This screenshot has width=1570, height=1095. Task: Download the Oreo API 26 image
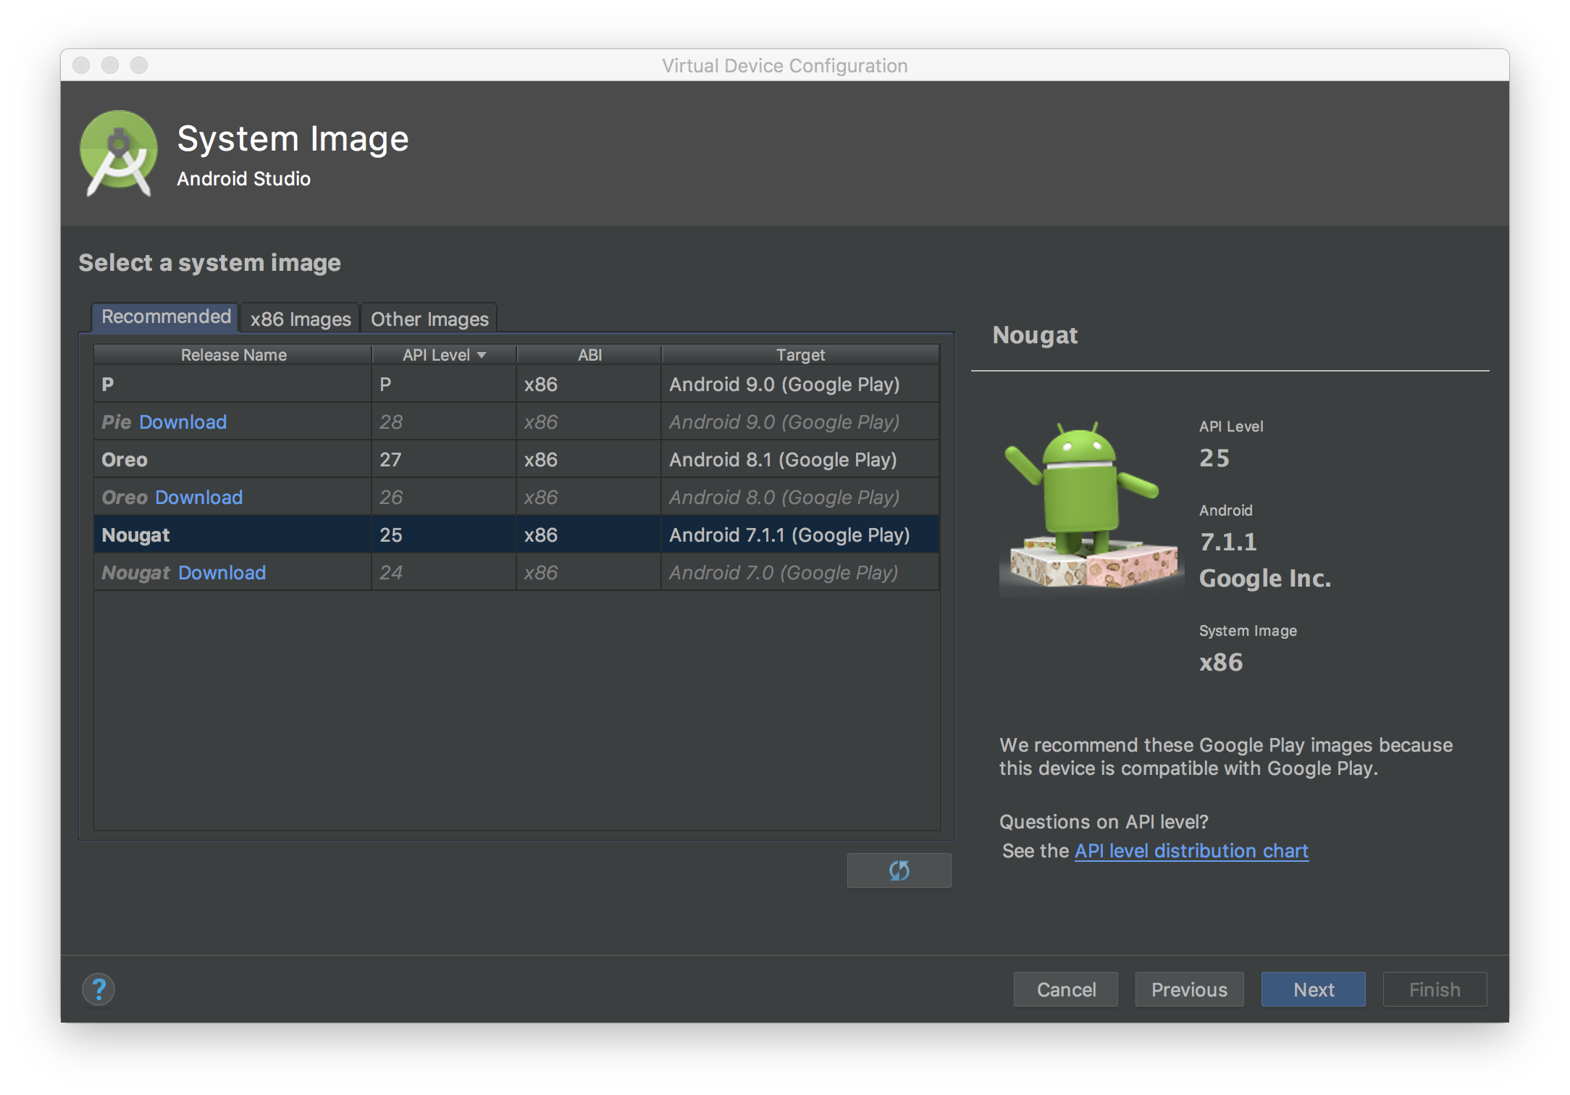198,498
